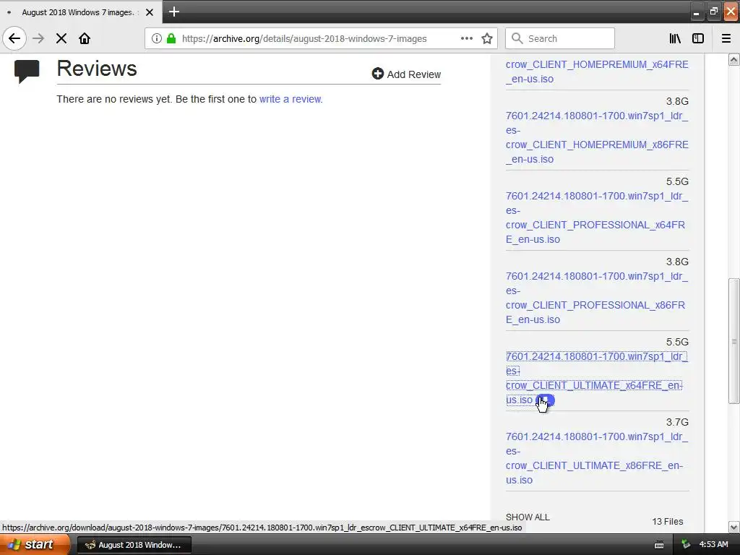Viewport: 740px width, 555px height.
Task: Download ULTIMATE_x86FRE iso file
Action: pyautogui.click(x=597, y=458)
